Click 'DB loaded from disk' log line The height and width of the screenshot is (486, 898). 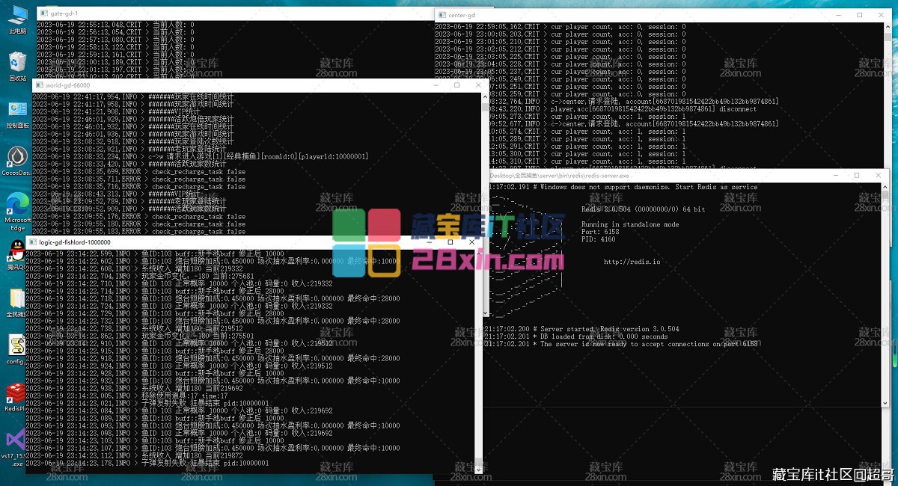click(x=576, y=336)
